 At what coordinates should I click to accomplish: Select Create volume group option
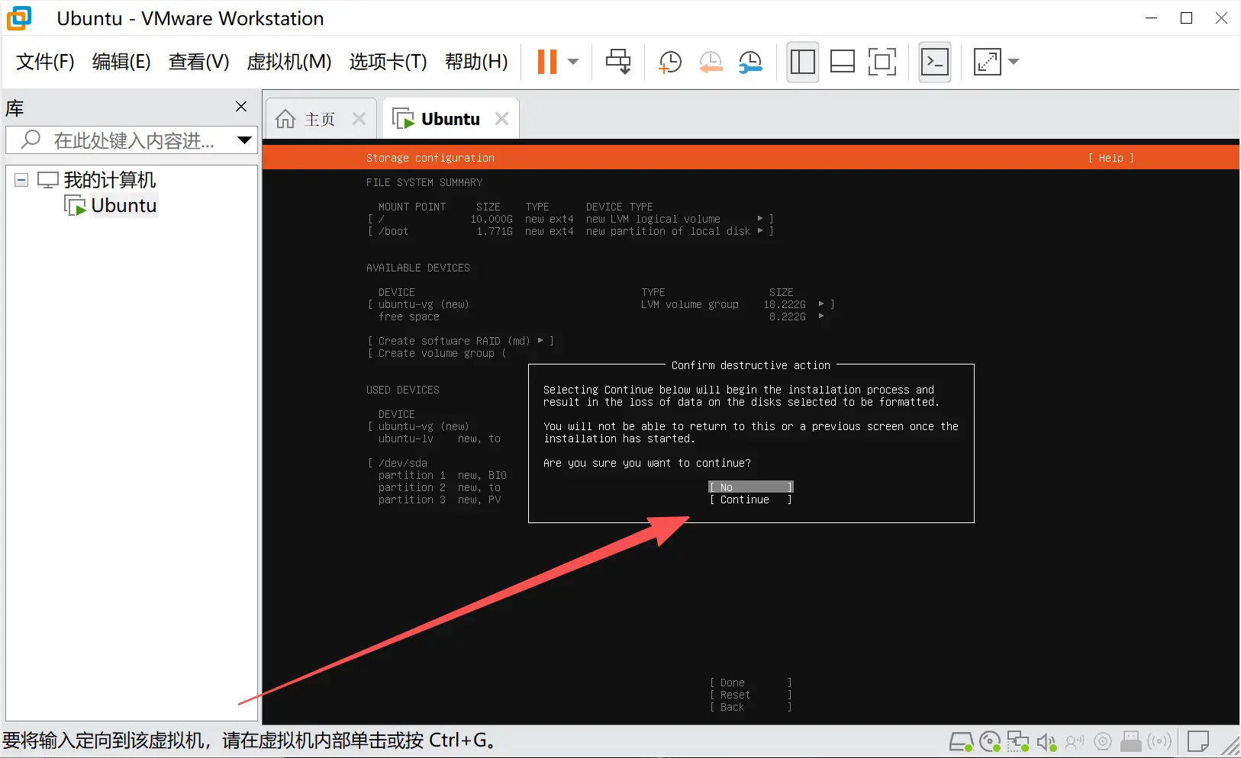pyautogui.click(x=437, y=353)
